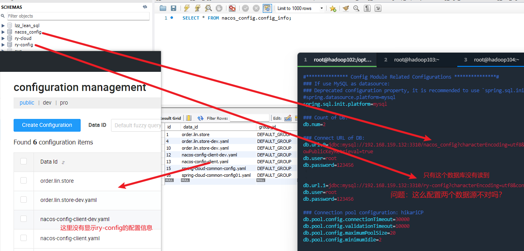Screen dimensions: 524x251
Task: Open find panel magnifier icon
Action: point(356,8)
